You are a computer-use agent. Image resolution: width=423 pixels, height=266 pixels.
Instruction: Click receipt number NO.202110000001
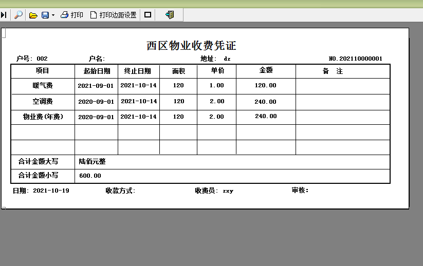(x=355, y=59)
